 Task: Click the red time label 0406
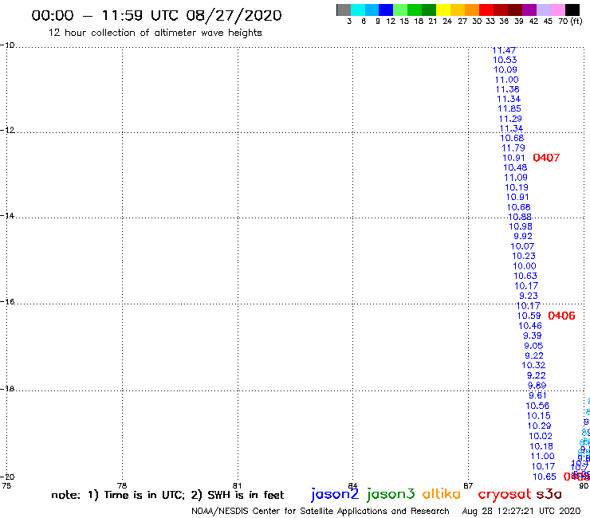561,316
